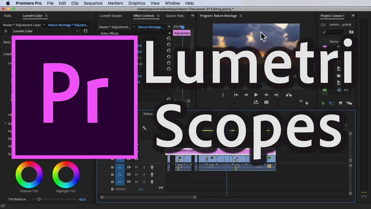371x209 pixels.
Task: Toggle A1 sync lock icon
Action: (x=128, y=167)
